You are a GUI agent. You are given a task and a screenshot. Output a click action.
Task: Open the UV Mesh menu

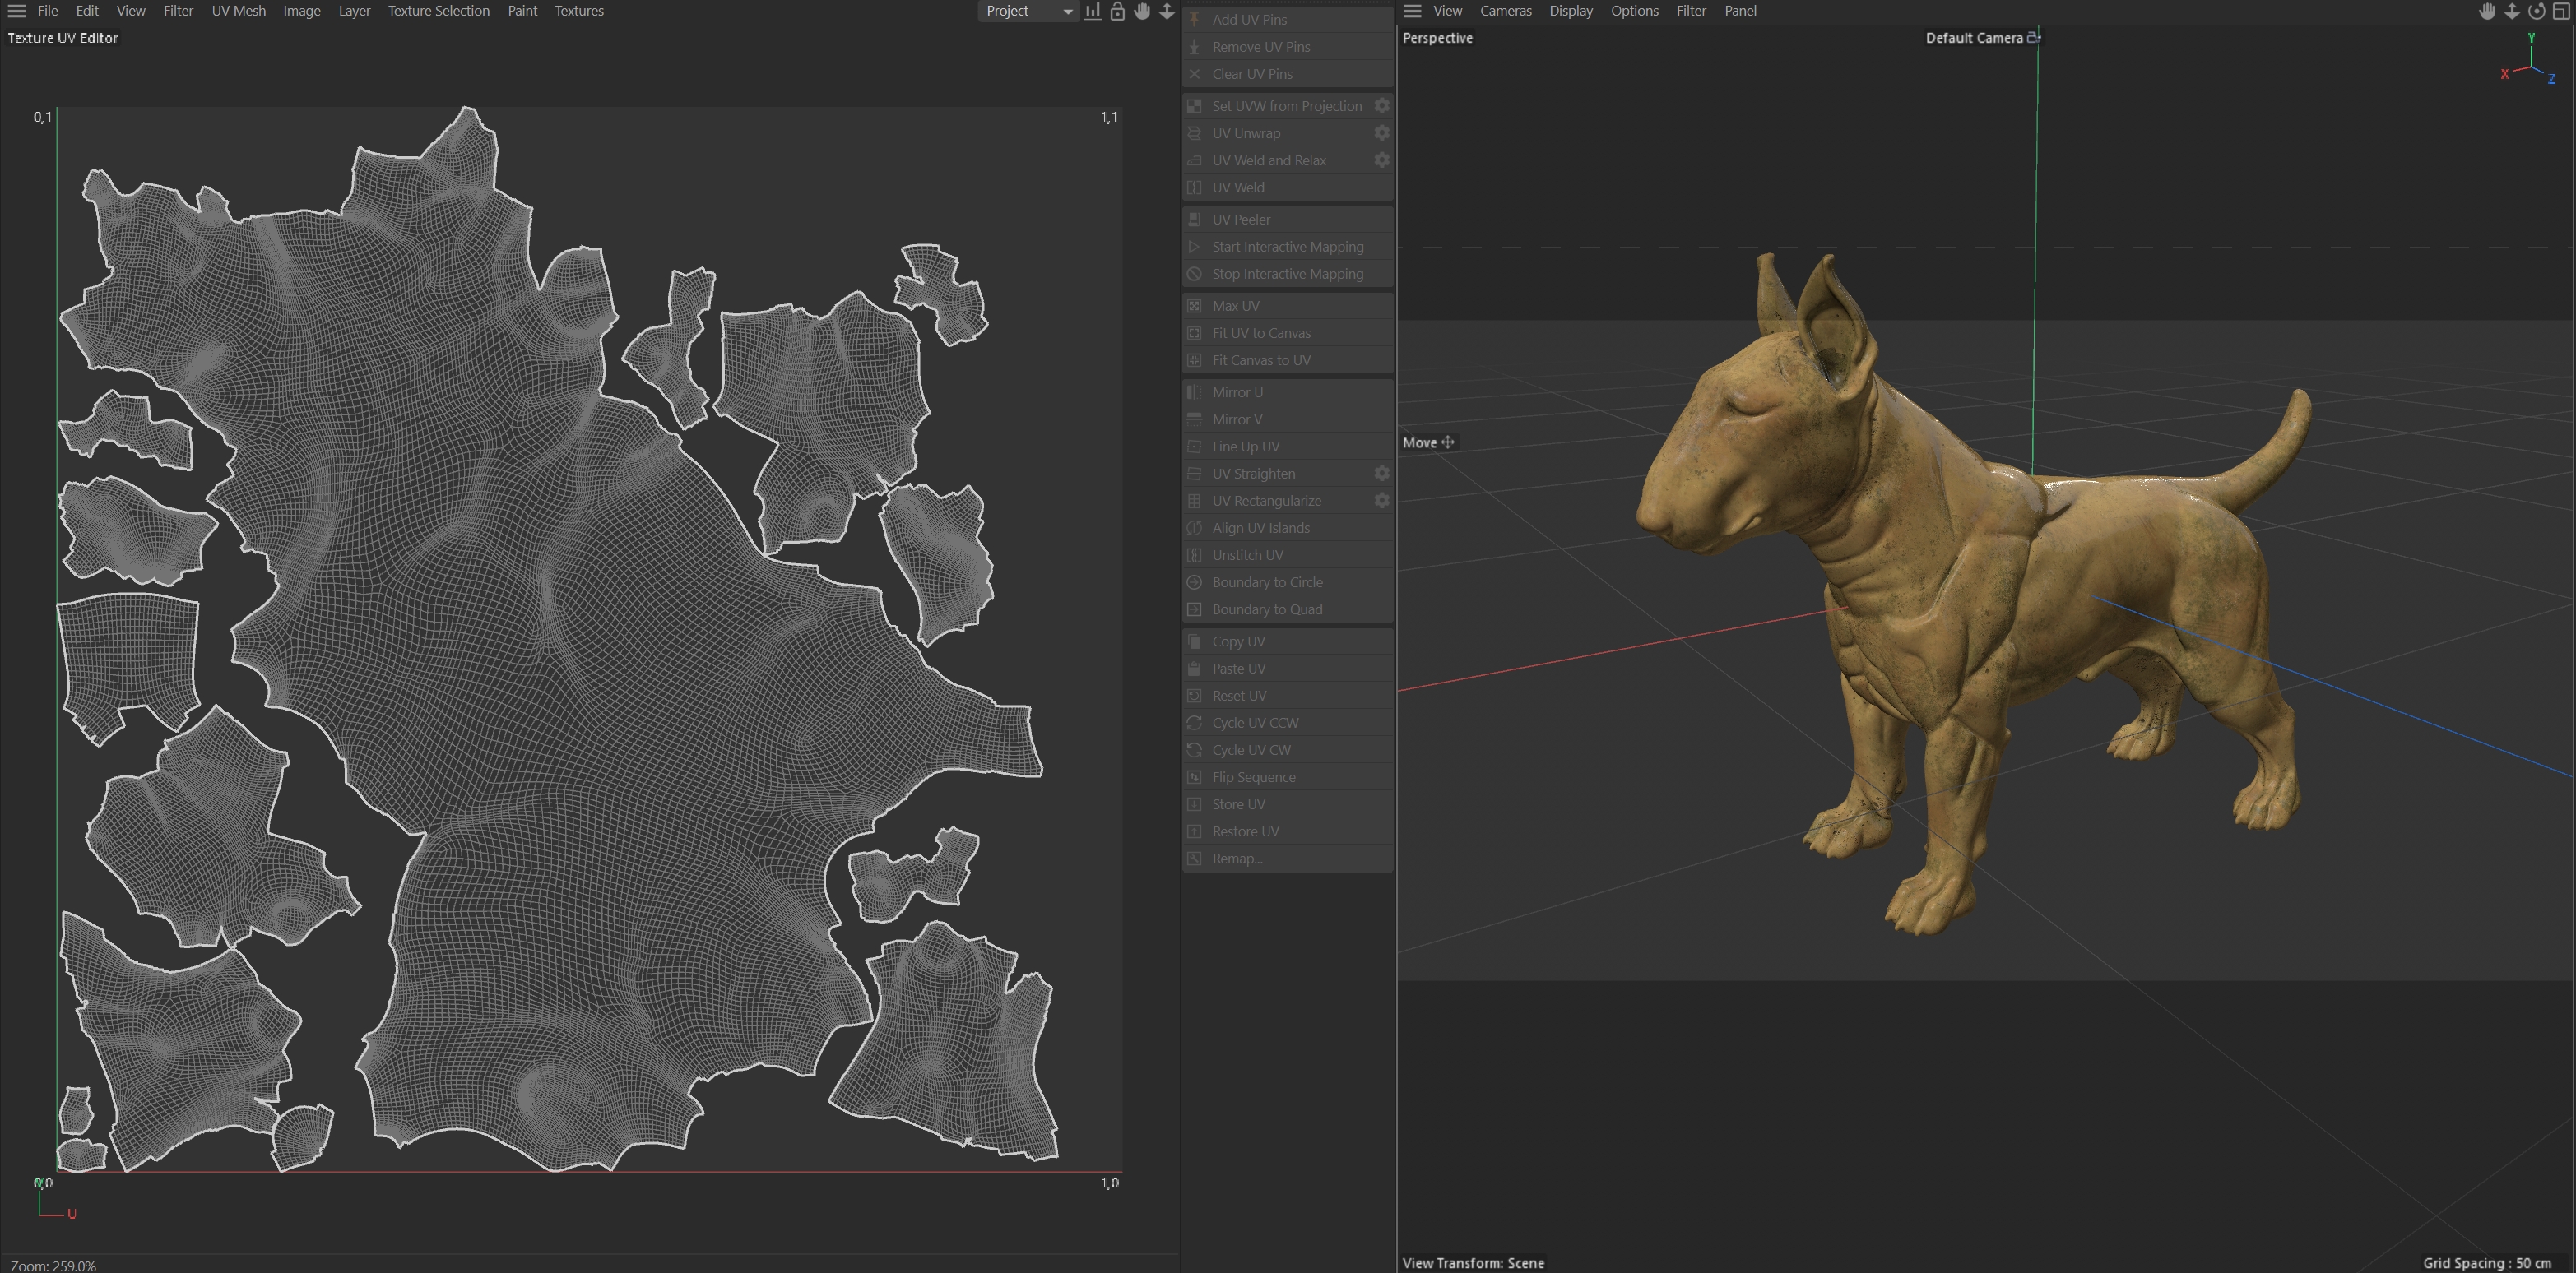point(238,11)
